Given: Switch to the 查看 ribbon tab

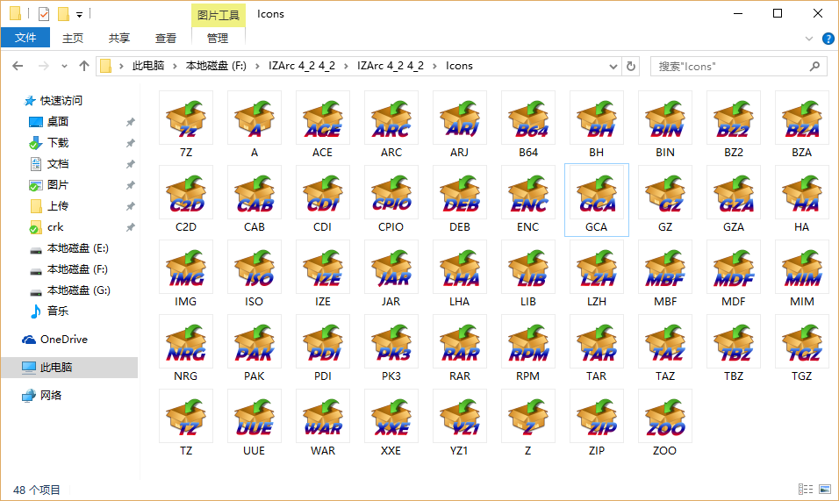Looking at the screenshot, I should (166, 38).
